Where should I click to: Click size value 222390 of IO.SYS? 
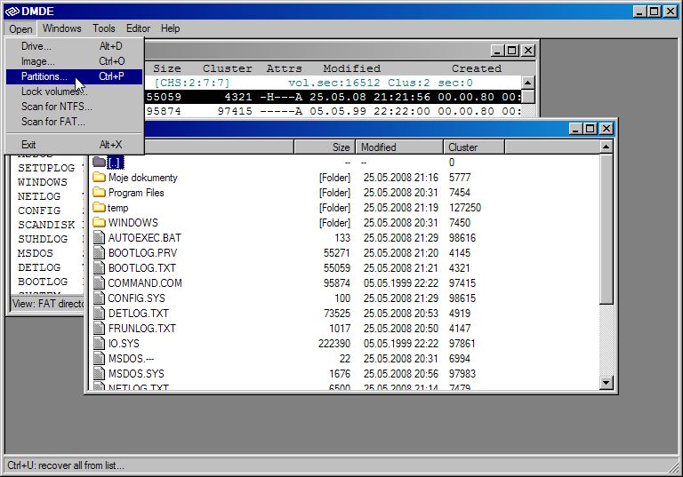point(334,344)
